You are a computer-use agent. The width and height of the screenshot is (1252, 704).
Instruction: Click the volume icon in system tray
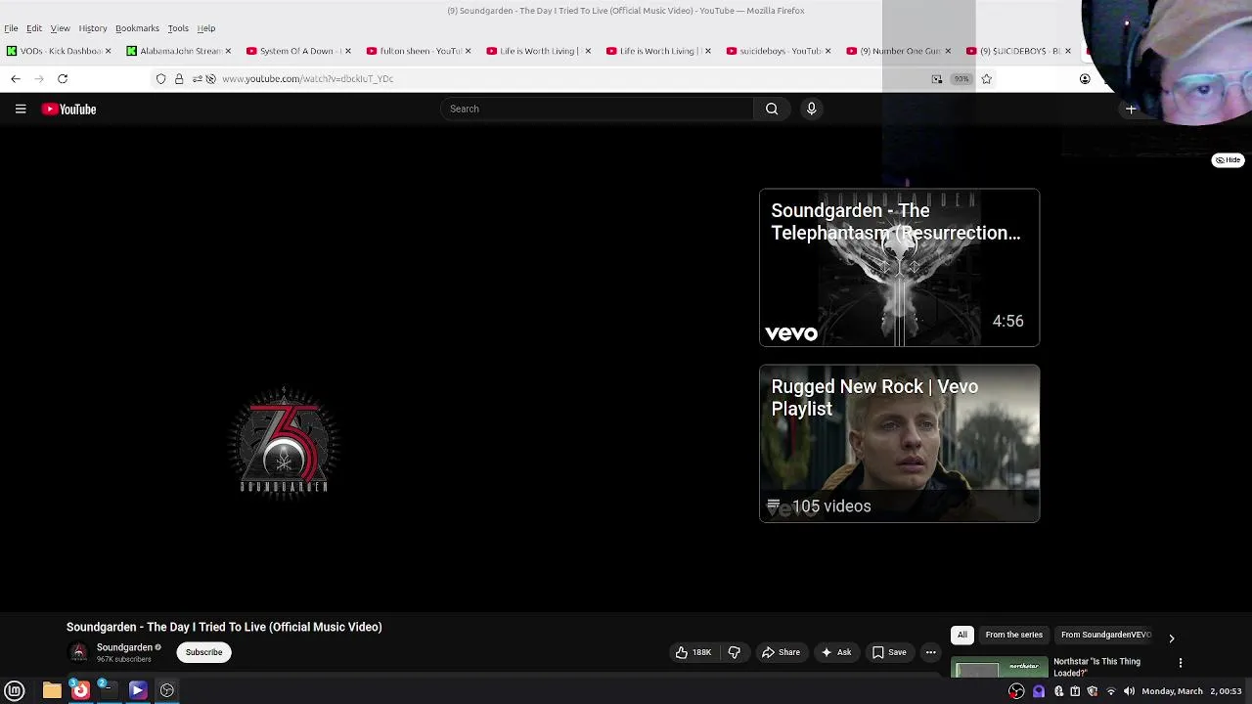pos(1129,691)
